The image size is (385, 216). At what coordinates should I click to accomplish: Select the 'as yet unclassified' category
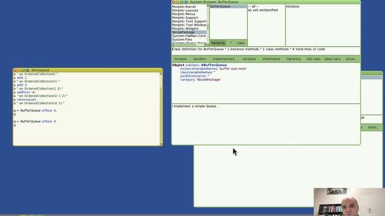[x=263, y=10]
